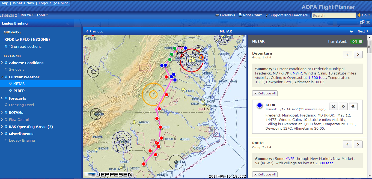This screenshot has height=179, width=372.
Task: Open the Freezing Level section
Action: point(22,105)
